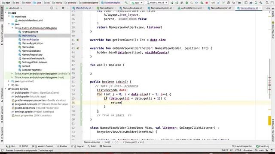Click override gutter icon beside getItemCount
The width and height of the screenshot is (275, 154).
click(x=78, y=40)
